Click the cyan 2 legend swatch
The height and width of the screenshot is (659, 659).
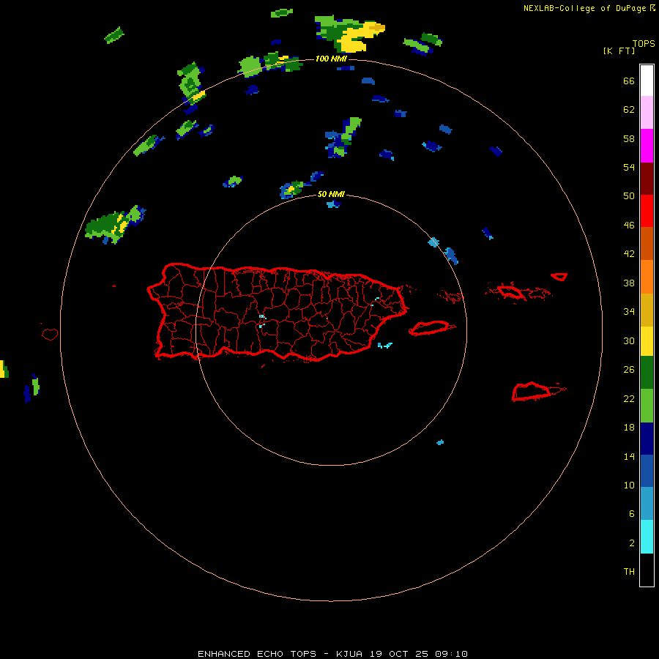point(647,537)
